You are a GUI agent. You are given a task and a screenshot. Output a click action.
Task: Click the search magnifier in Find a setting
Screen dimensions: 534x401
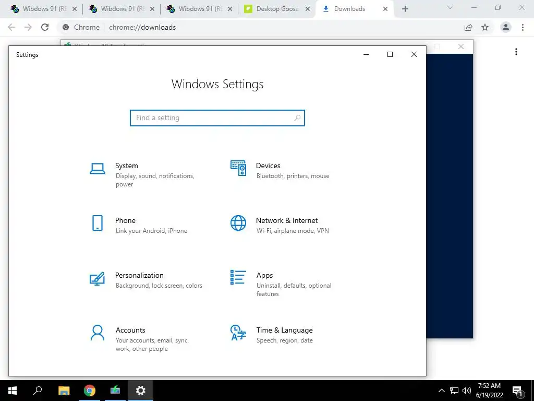[297, 117]
